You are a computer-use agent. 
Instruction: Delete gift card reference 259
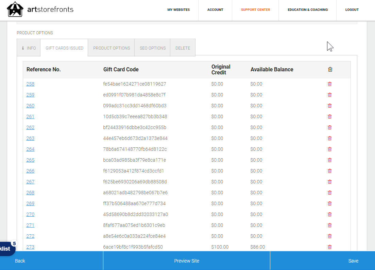click(x=329, y=95)
